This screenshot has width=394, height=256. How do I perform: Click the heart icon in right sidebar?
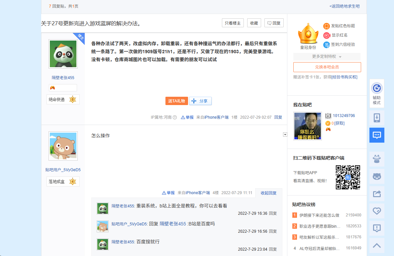tap(377, 211)
